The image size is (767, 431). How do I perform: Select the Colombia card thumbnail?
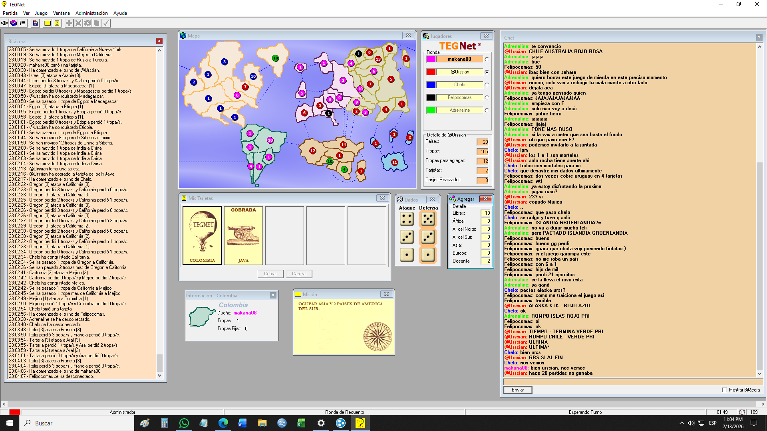202,235
